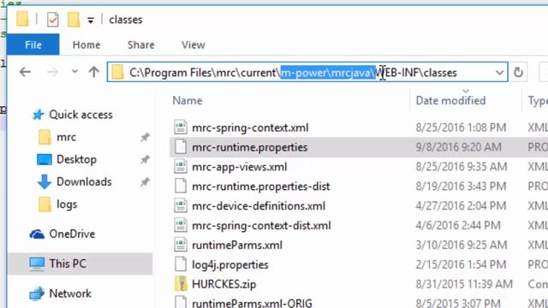Sort by the Type column header
The image size is (548, 308).
click(538, 101)
